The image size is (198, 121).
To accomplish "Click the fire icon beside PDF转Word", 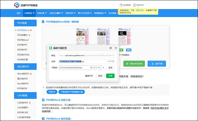I will (x=31, y=30).
